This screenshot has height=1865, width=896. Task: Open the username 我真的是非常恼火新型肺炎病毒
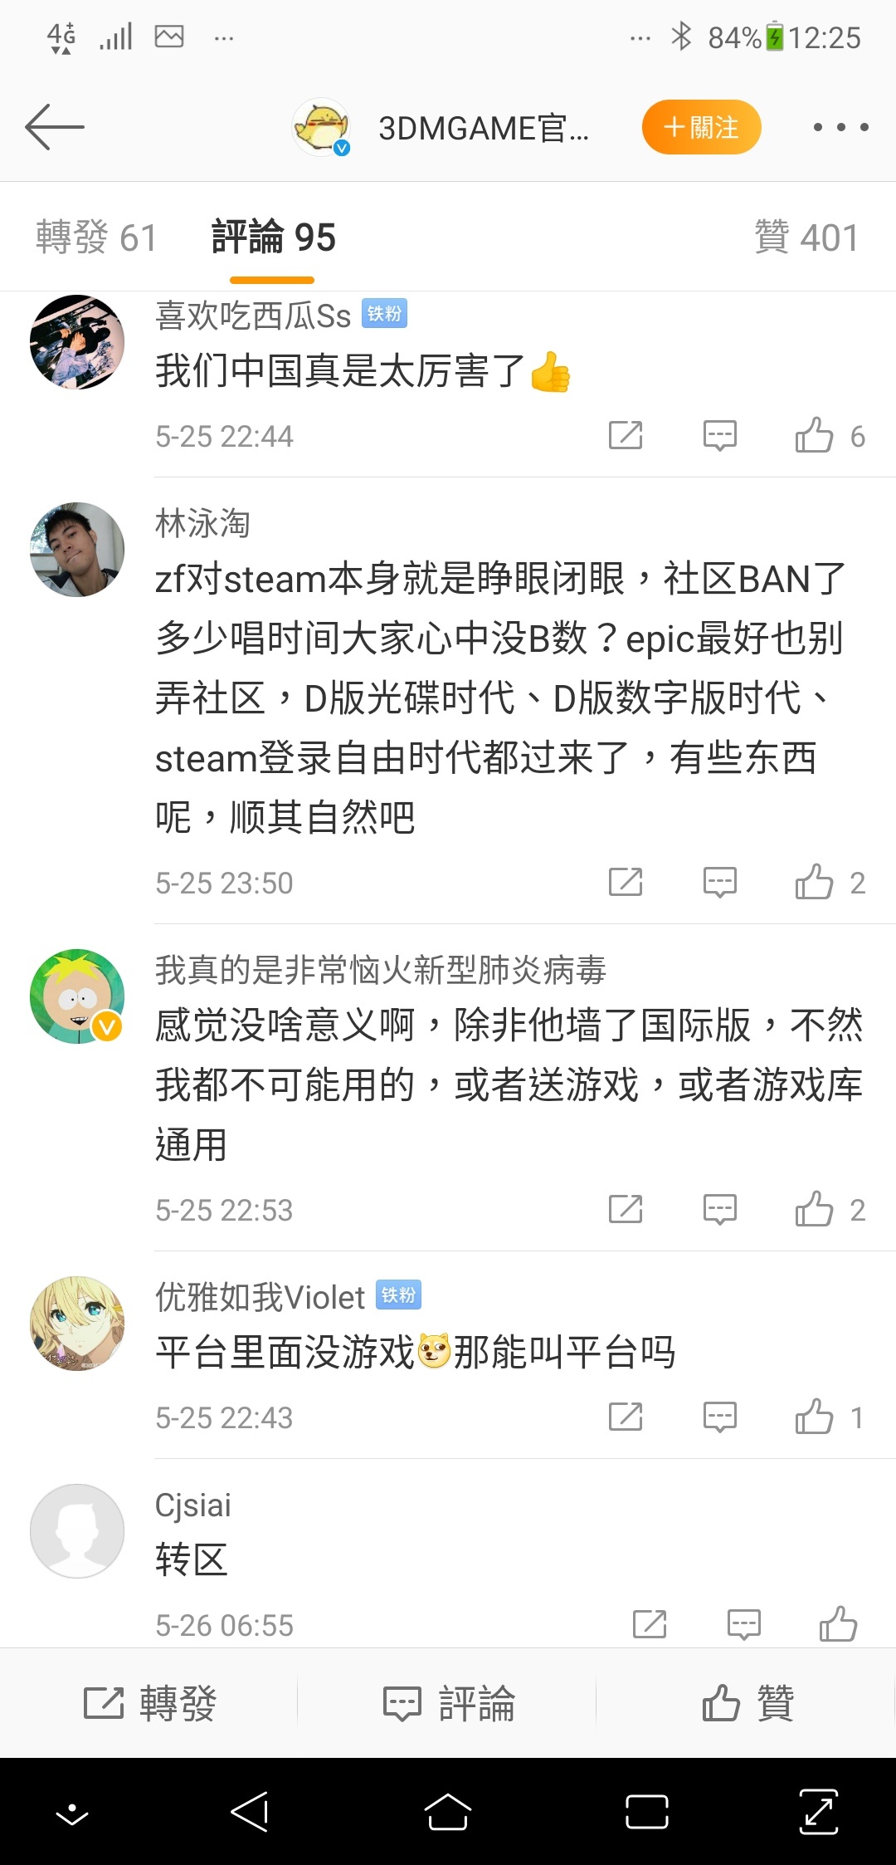pyautogui.click(x=381, y=970)
